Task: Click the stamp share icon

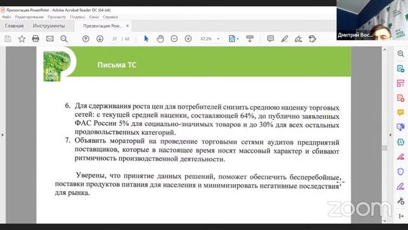Action: tap(312, 39)
